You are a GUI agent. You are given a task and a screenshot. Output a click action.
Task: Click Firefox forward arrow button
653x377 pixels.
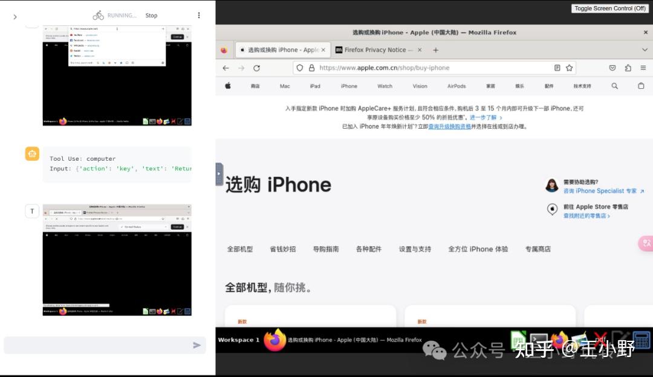pos(241,68)
